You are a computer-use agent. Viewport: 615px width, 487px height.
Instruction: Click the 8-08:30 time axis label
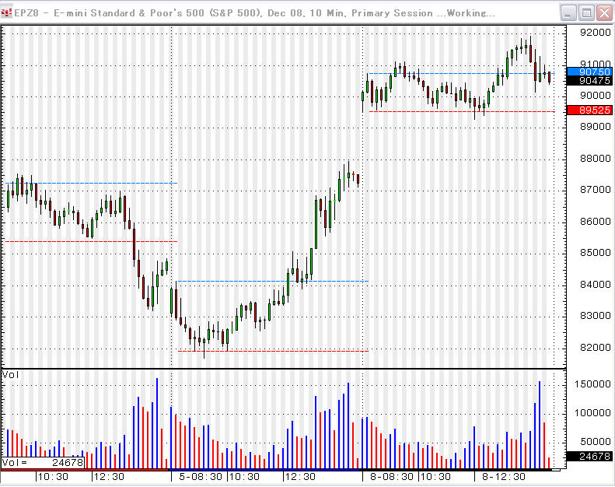[391, 477]
